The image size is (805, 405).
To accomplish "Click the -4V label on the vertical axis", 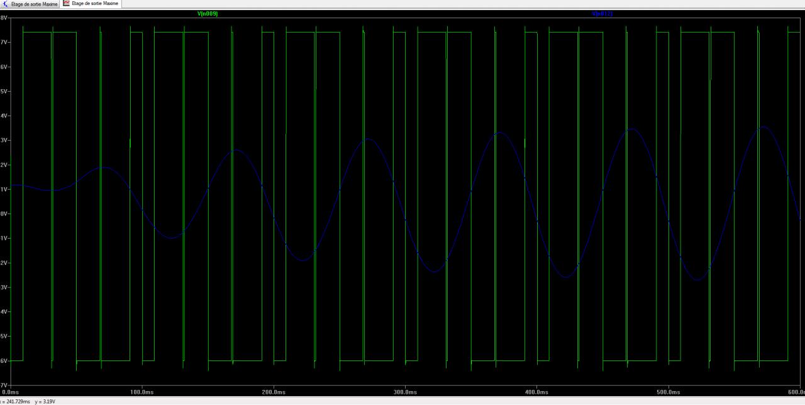I will [4, 311].
